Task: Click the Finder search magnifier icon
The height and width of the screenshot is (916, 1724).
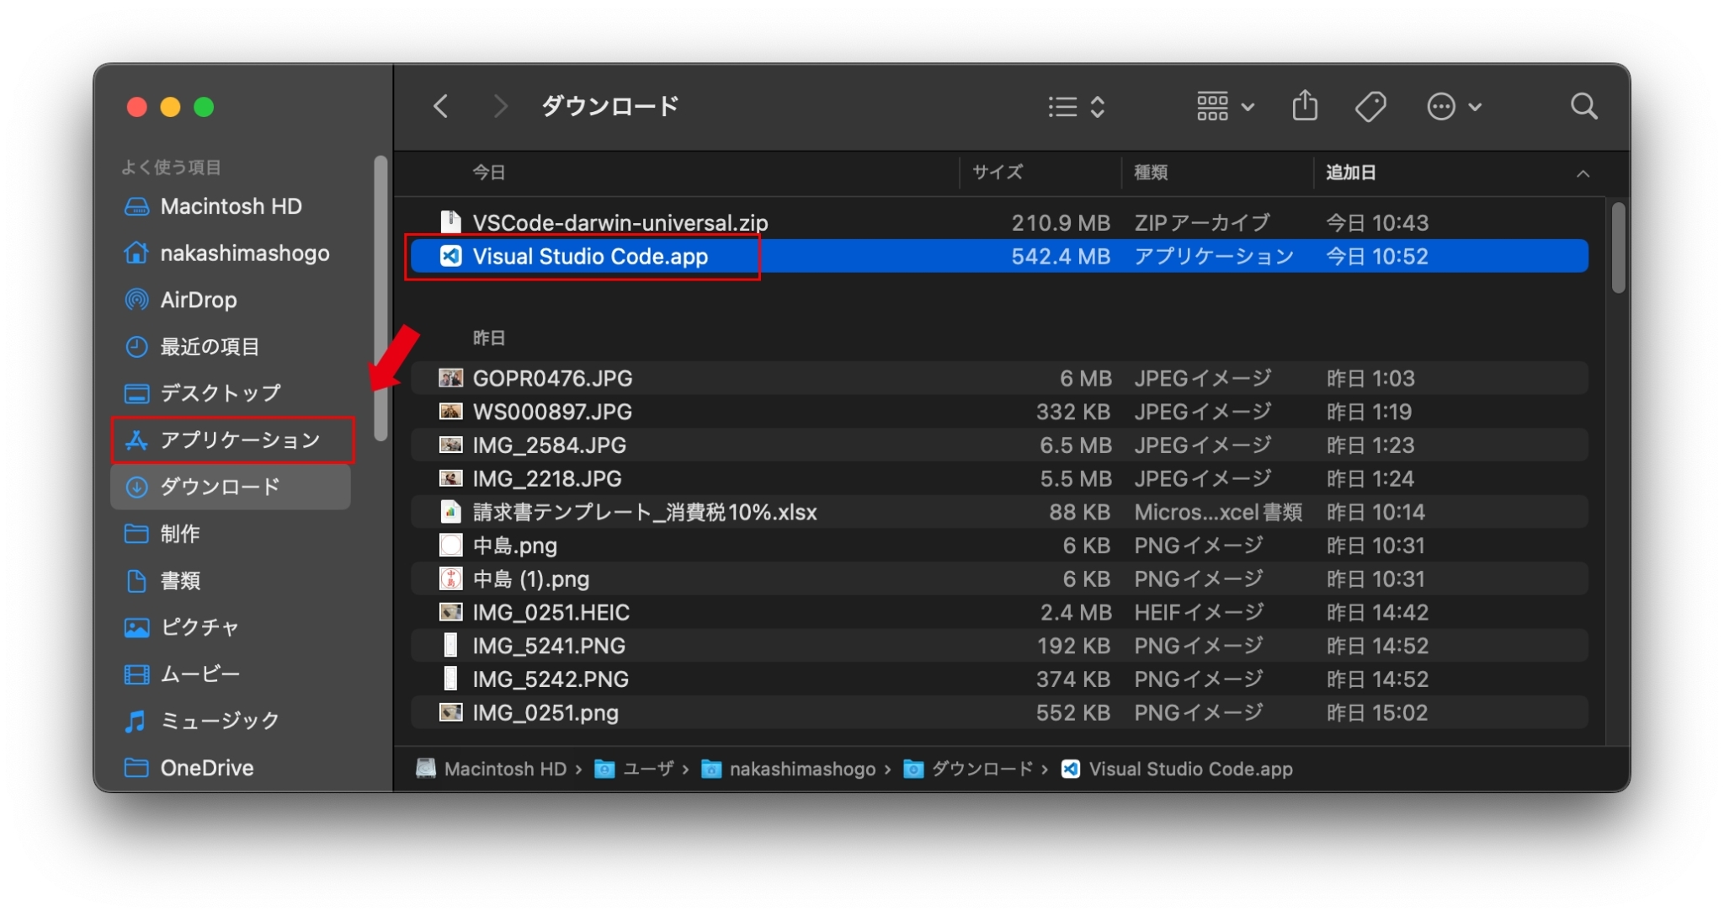Action: pos(1583,107)
